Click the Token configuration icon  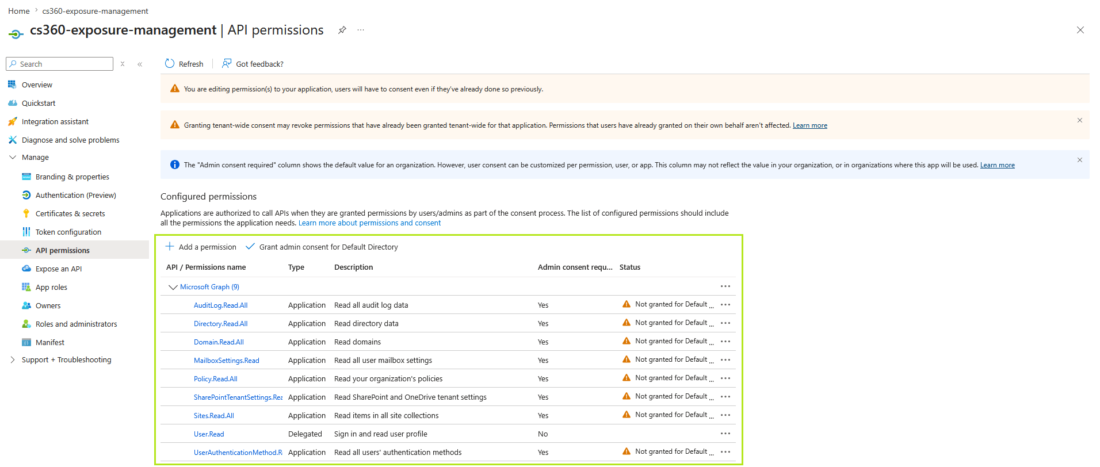(26, 232)
